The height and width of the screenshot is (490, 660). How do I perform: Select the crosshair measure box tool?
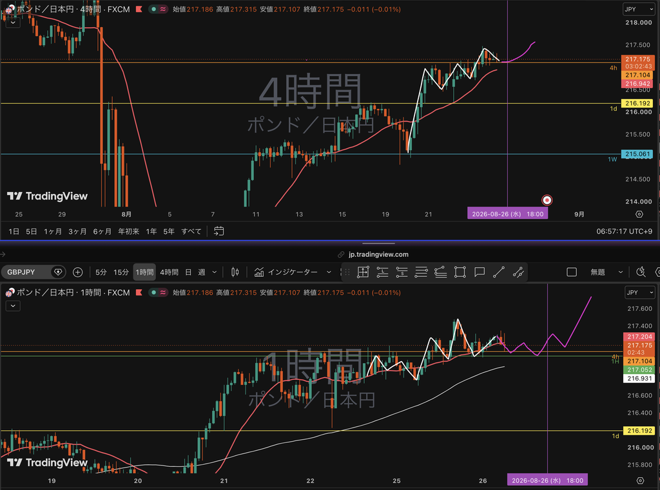363,272
